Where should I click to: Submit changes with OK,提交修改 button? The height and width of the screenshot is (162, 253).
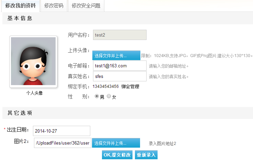click(117, 155)
